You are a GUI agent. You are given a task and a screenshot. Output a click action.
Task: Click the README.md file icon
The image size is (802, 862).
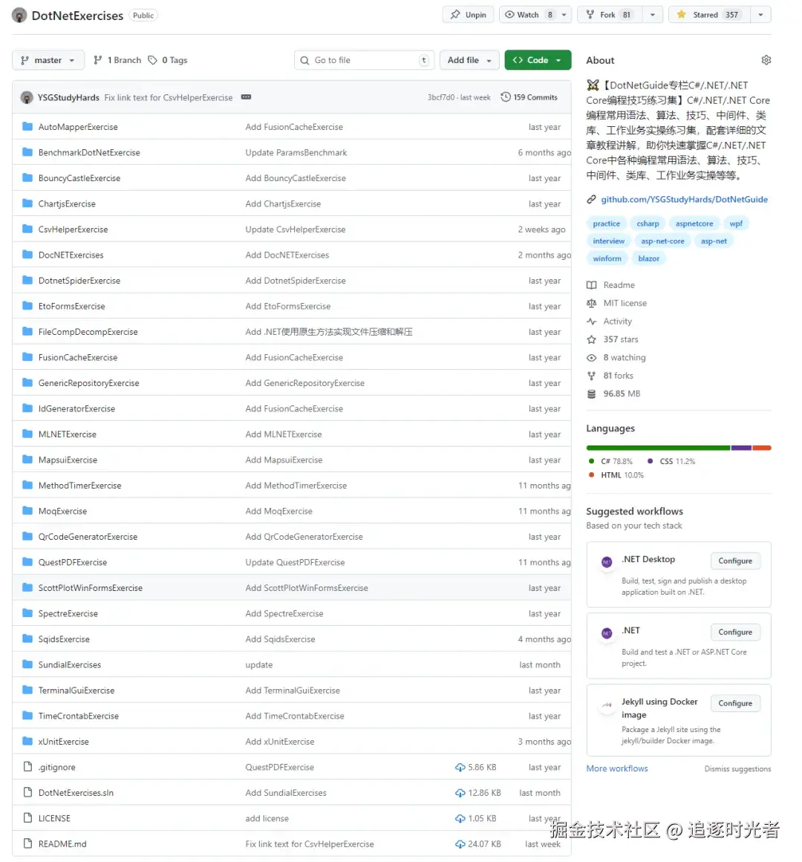[x=27, y=844]
